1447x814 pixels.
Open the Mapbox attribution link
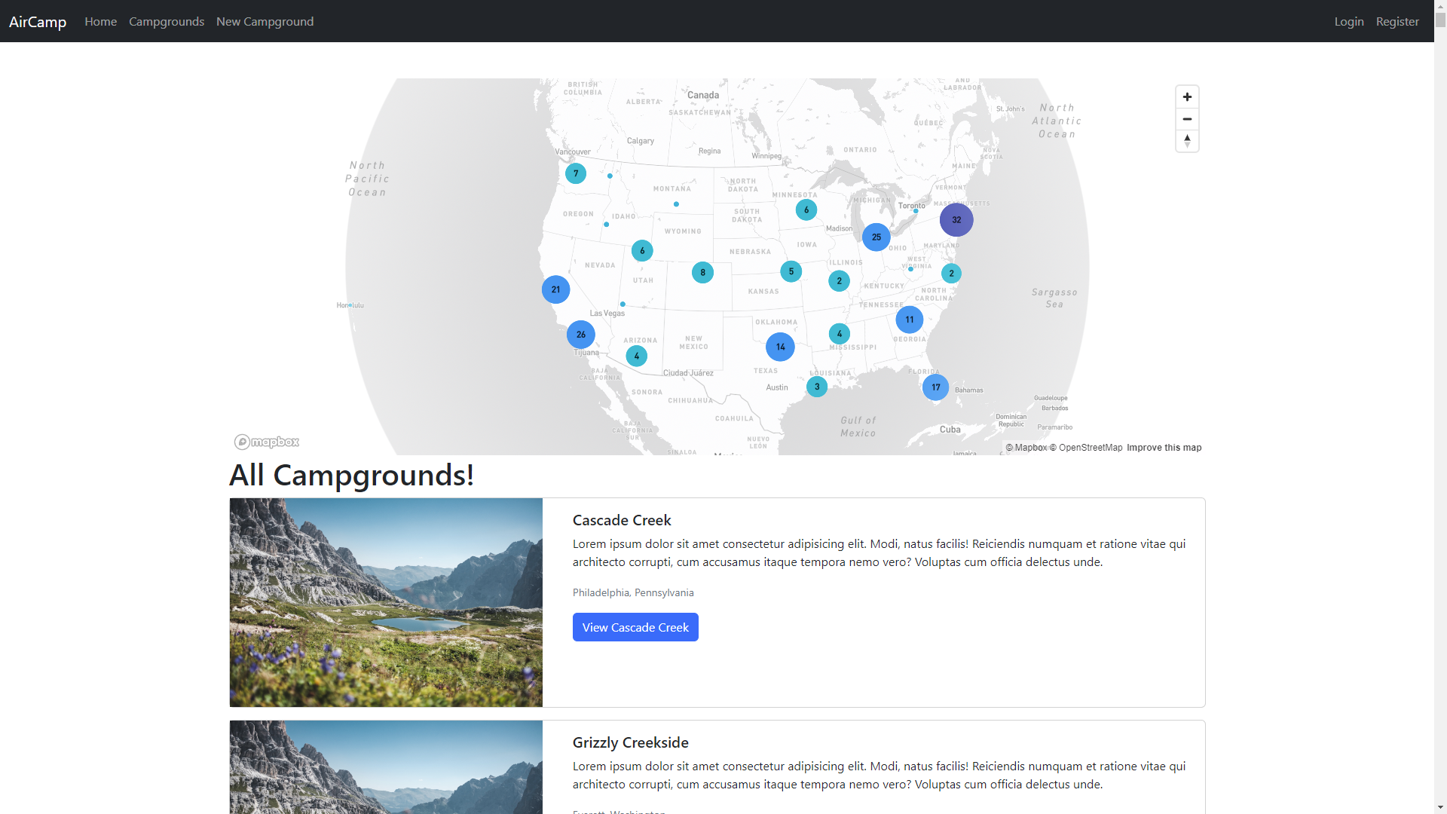coord(1026,448)
